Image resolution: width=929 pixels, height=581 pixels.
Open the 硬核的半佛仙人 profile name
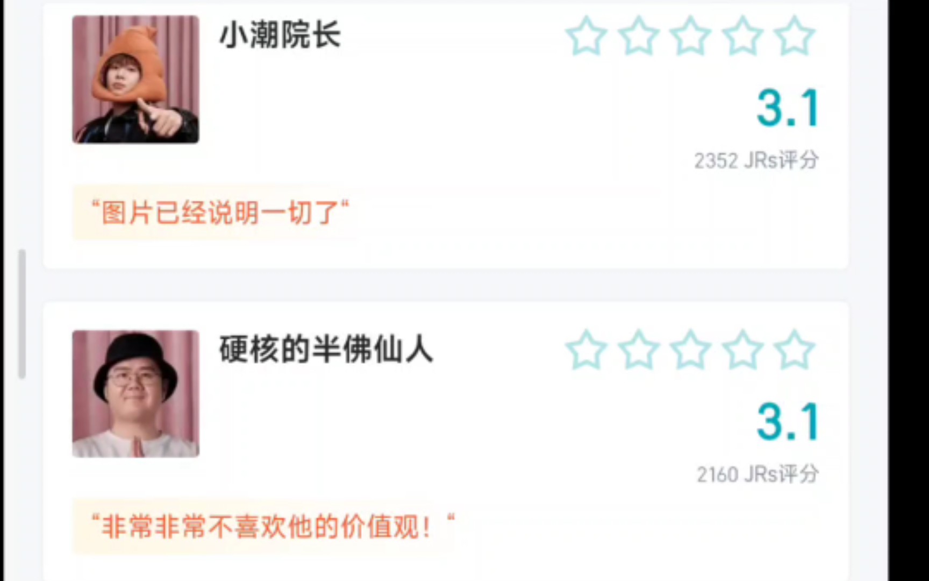coord(326,350)
